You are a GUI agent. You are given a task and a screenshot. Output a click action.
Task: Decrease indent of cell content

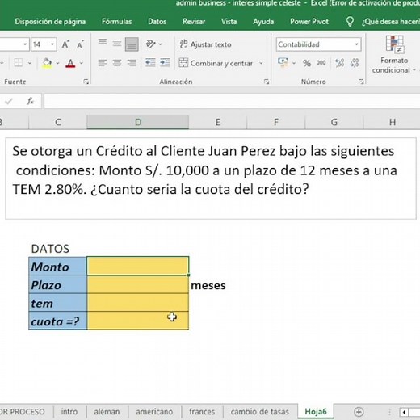(150, 63)
